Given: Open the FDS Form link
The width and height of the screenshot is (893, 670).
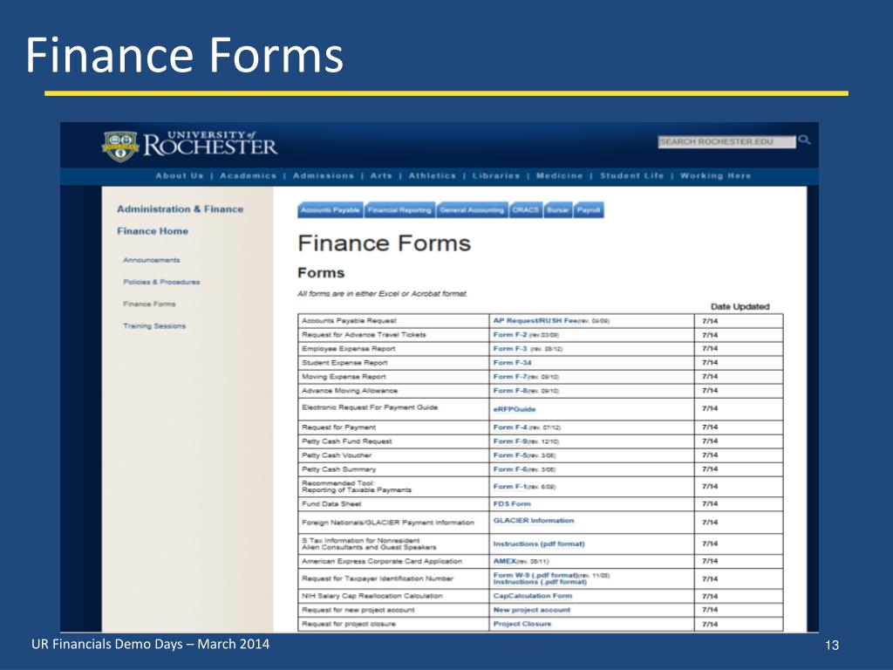Looking at the screenshot, I should pyautogui.click(x=512, y=504).
